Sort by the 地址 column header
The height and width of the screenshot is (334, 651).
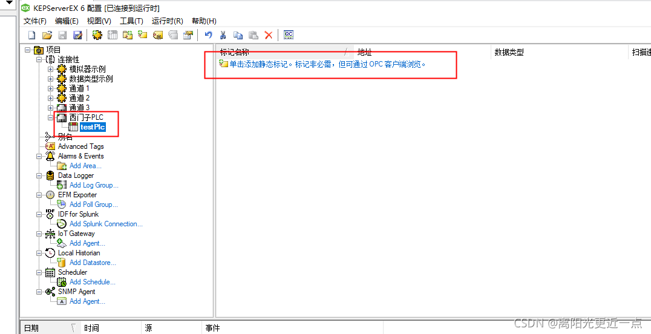[422, 53]
